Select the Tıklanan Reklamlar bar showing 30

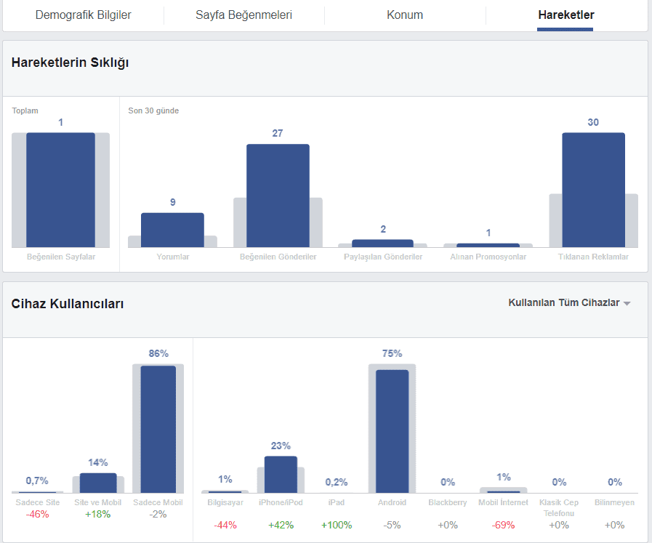(594, 189)
